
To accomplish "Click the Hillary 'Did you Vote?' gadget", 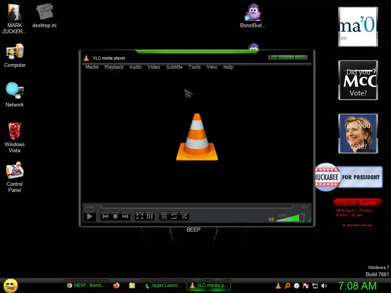I will pyautogui.click(x=358, y=134).
